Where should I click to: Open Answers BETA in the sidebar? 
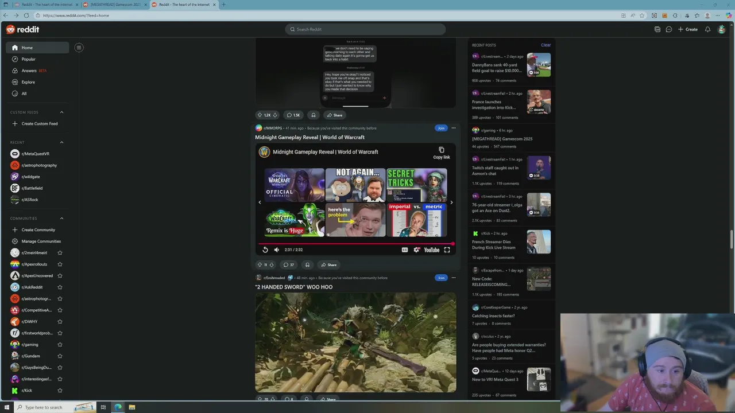click(38, 71)
